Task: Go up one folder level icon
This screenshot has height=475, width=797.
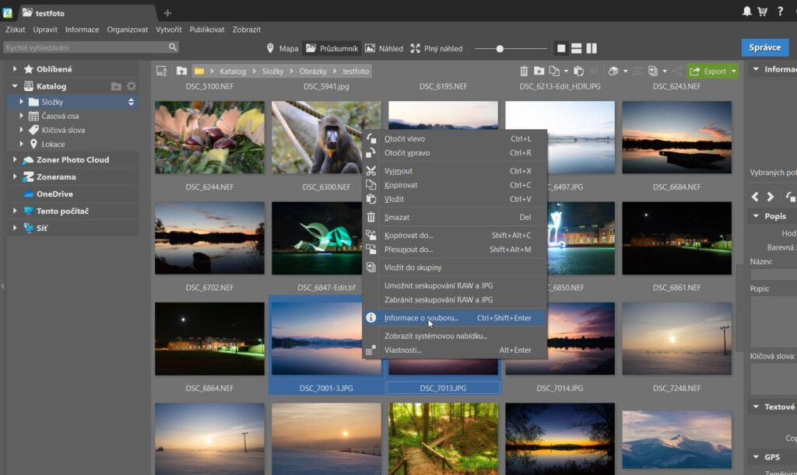Action: click(181, 71)
